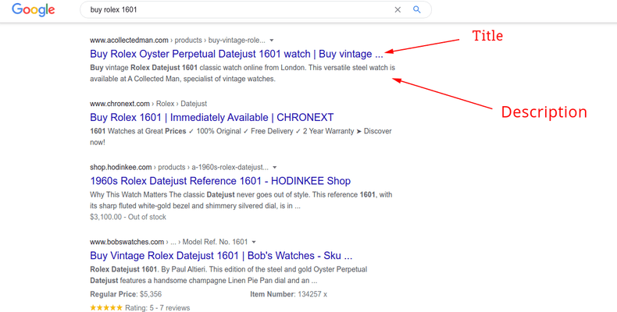Open 'Buy Rolex 1601 | Immediately Available | CHRONEXT' result
The image size is (617, 312).
tap(212, 118)
